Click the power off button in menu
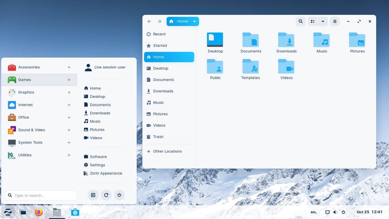This screenshot has width=389, height=219. click(119, 195)
